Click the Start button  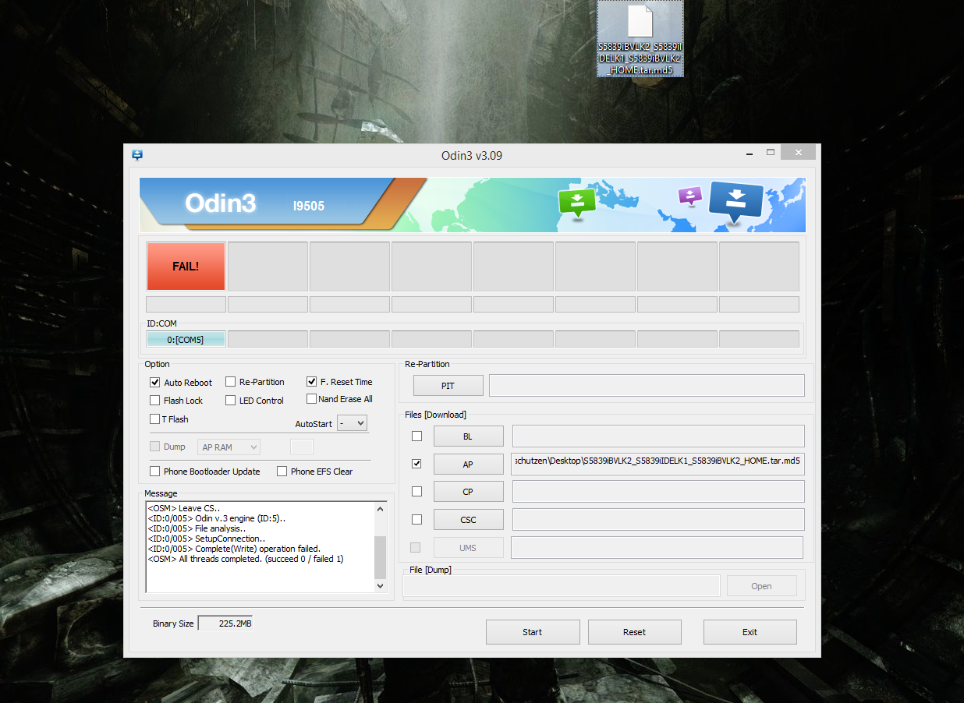tap(533, 632)
